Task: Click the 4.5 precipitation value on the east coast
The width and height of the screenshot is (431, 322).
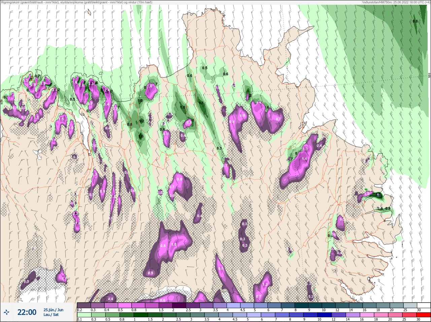Action: [x=378, y=195]
